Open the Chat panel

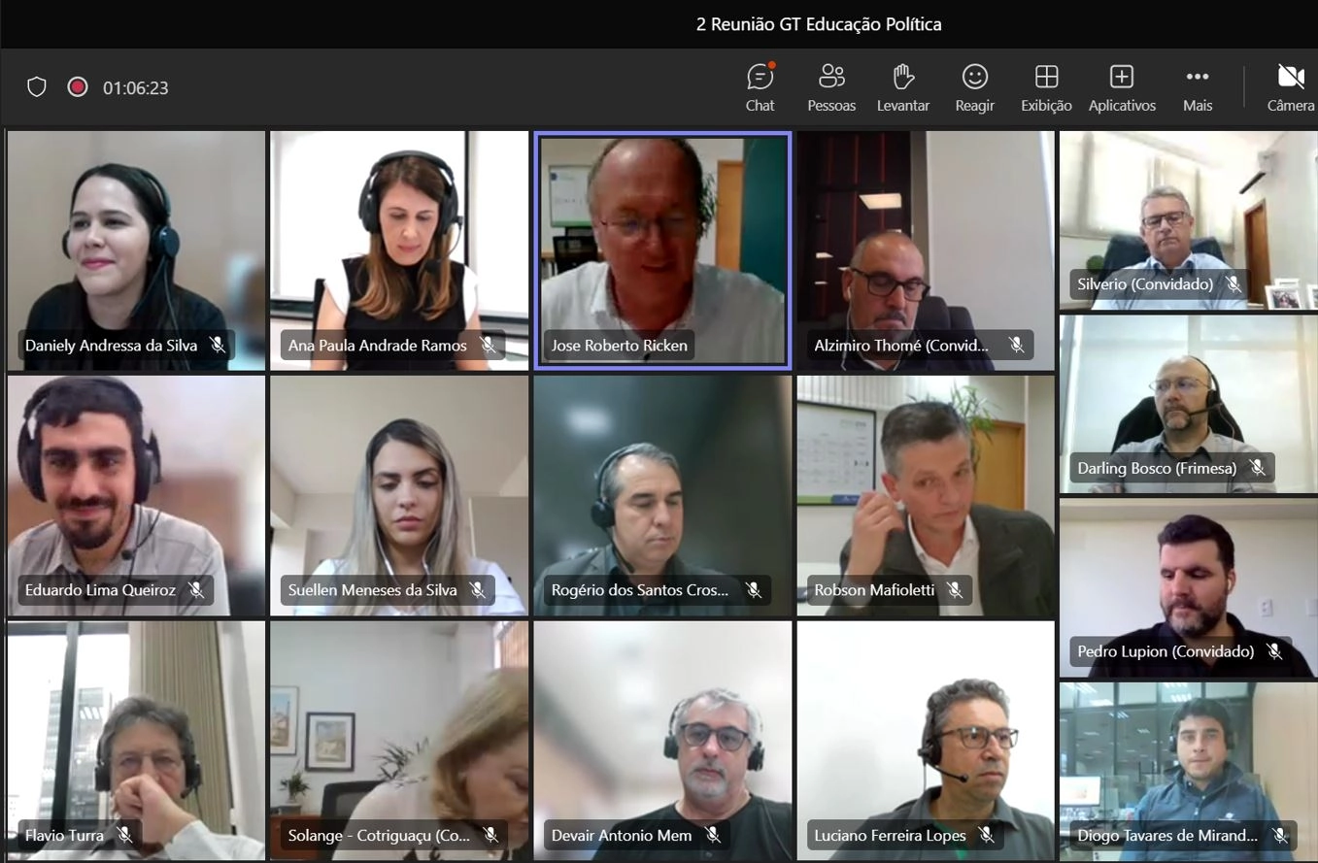coord(760,87)
